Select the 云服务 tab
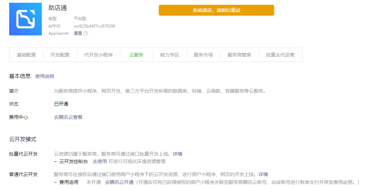The height and width of the screenshot is (190, 366). point(136,55)
